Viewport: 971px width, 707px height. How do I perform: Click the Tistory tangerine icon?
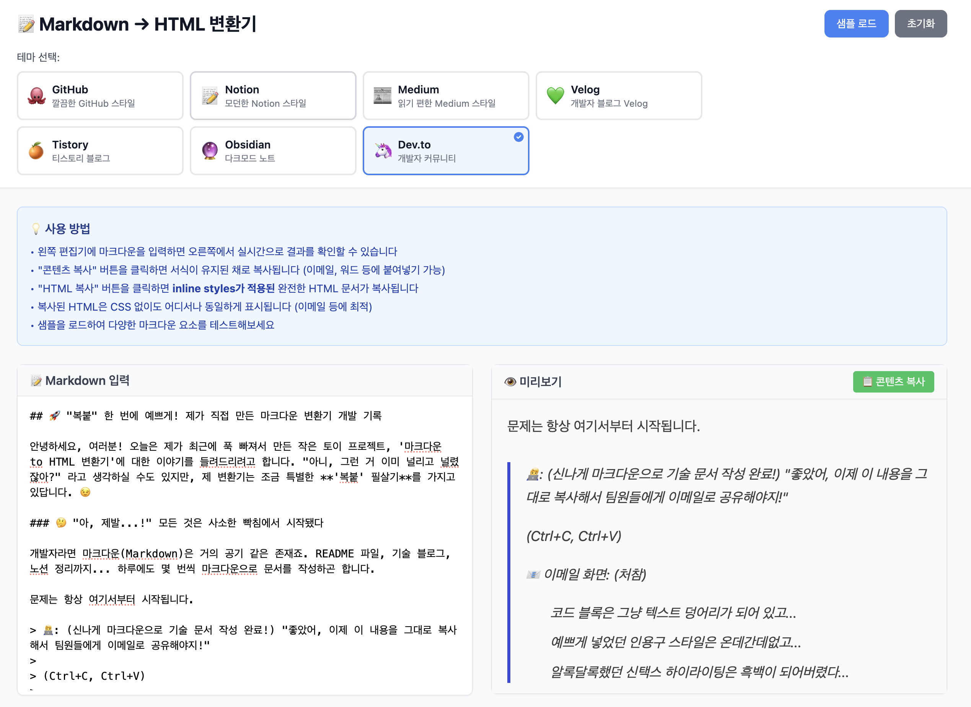pyautogui.click(x=36, y=151)
